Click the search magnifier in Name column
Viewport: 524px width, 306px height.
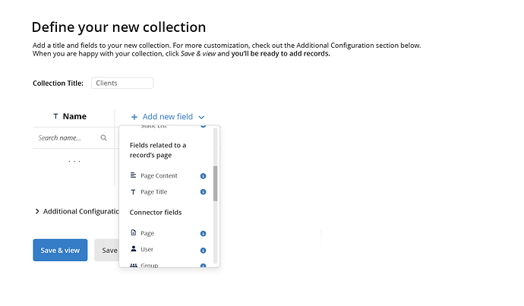point(103,138)
